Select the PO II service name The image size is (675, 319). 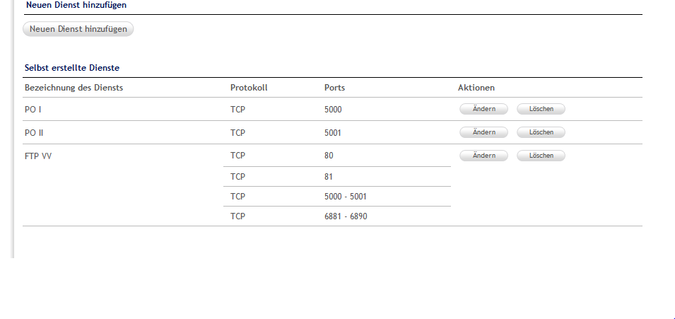[34, 132]
